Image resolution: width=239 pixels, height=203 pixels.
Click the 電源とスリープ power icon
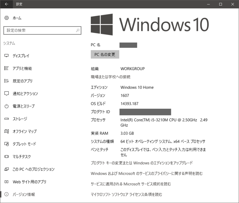click(6, 106)
